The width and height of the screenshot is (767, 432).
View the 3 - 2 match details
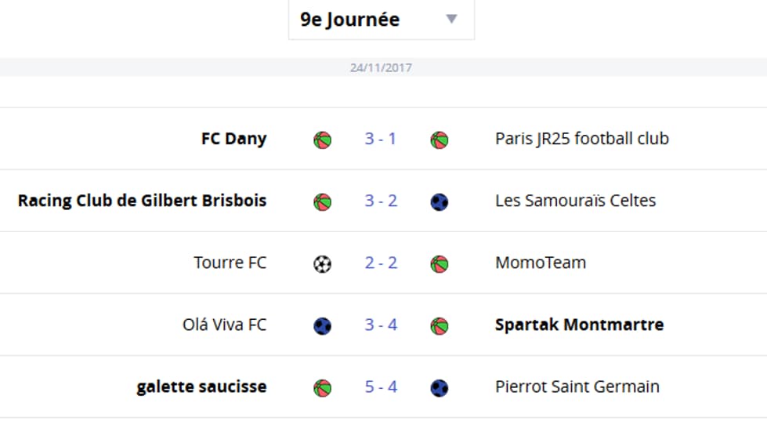pyautogui.click(x=381, y=201)
